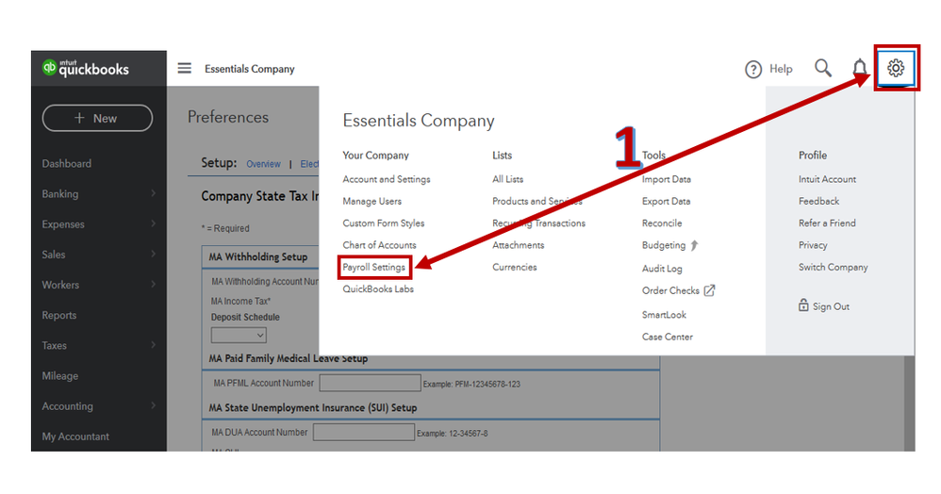Click the Order Checks menu entry text
The image size is (941, 494).
[x=670, y=290]
